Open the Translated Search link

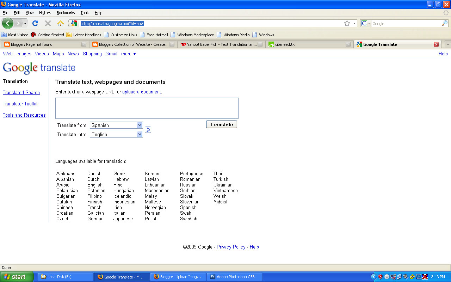pos(21,93)
